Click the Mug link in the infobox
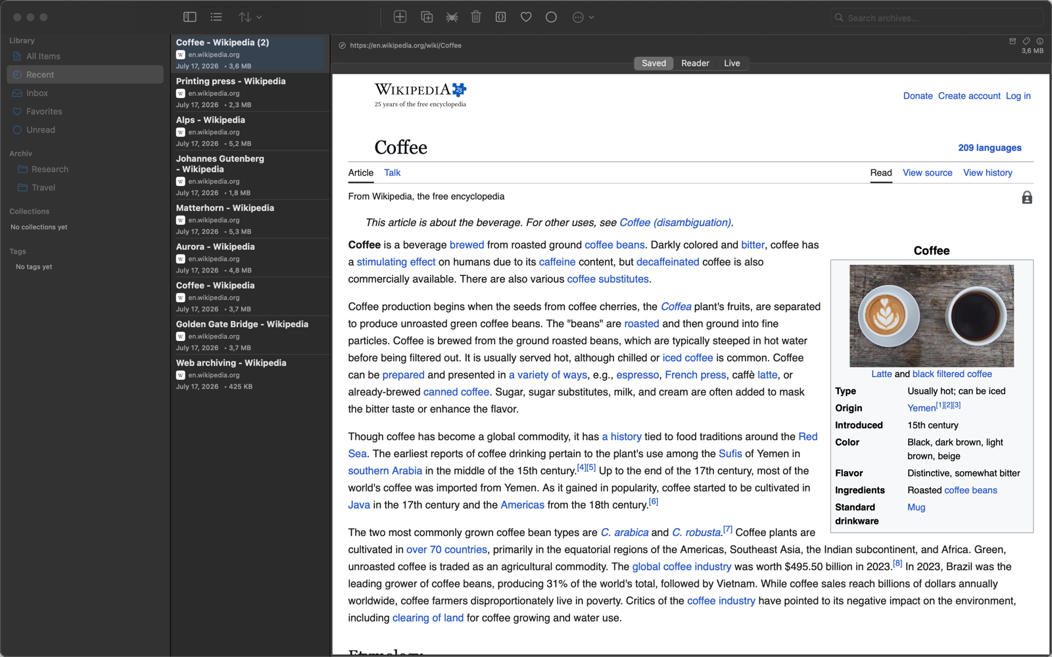The image size is (1052, 657). 917,507
